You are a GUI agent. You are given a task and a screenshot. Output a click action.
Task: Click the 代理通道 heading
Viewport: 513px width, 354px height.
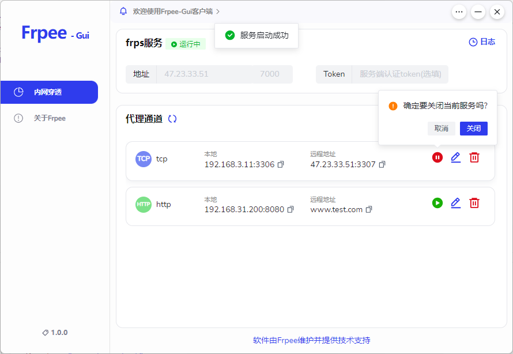click(x=144, y=119)
